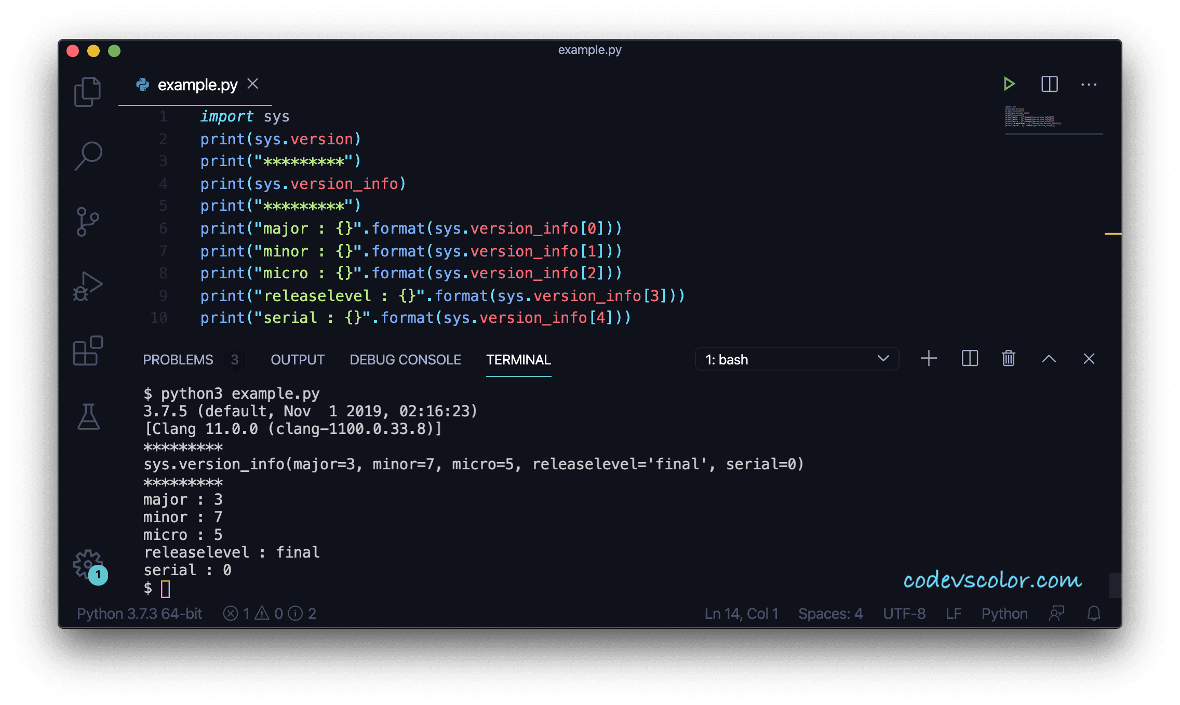1180x705 pixels.
Task: Change the LF end of line sequence
Action: [x=953, y=614]
